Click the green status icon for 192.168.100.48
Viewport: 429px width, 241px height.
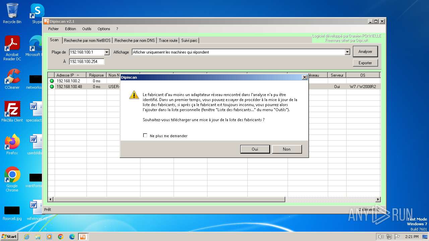[52, 86]
